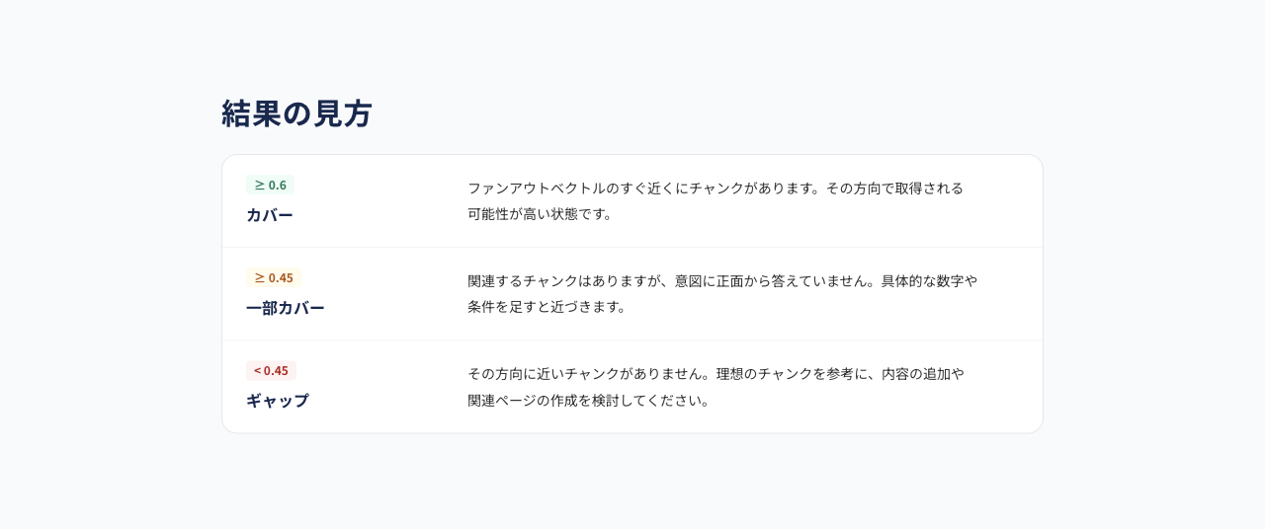
Task: Select the '一部カバー' label
Action: pyautogui.click(x=286, y=308)
